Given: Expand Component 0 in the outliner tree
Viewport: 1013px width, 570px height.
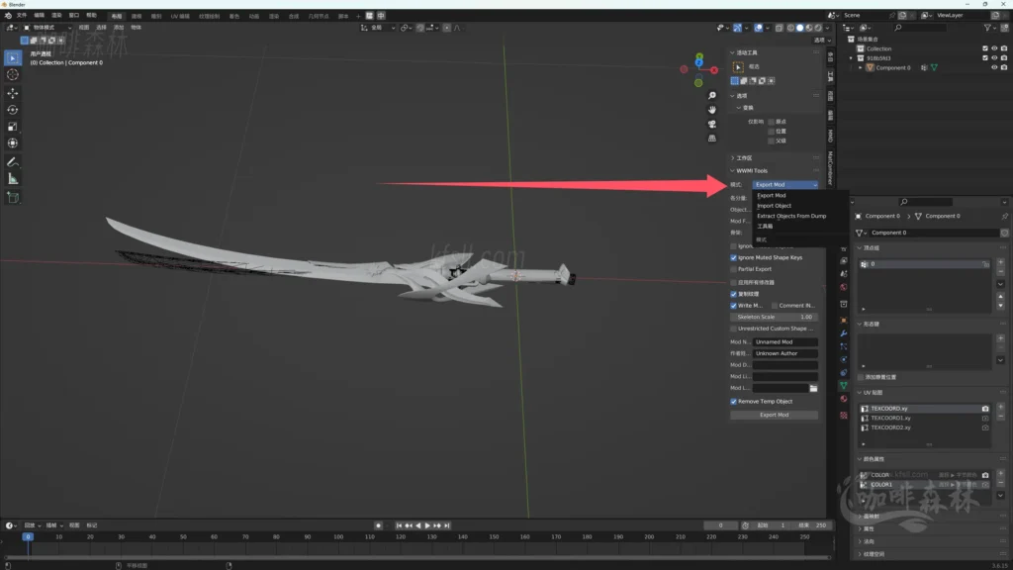Looking at the screenshot, I should coord(862,68).
